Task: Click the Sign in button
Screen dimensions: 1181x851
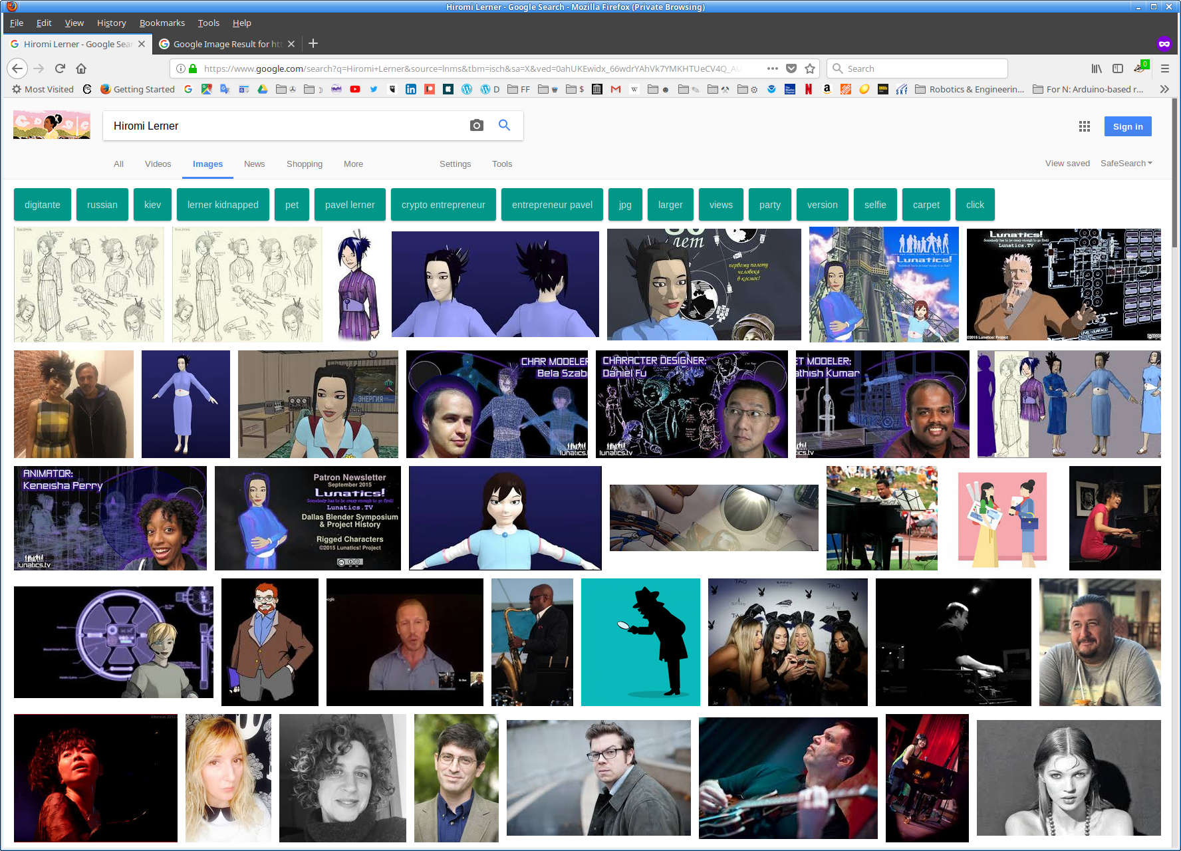Action: pos(1127,126)
